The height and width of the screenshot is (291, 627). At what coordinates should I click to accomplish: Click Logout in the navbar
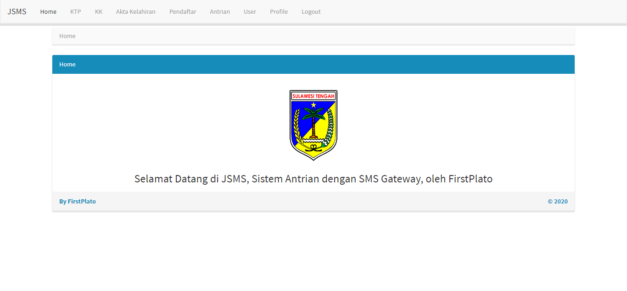point(311,11)
